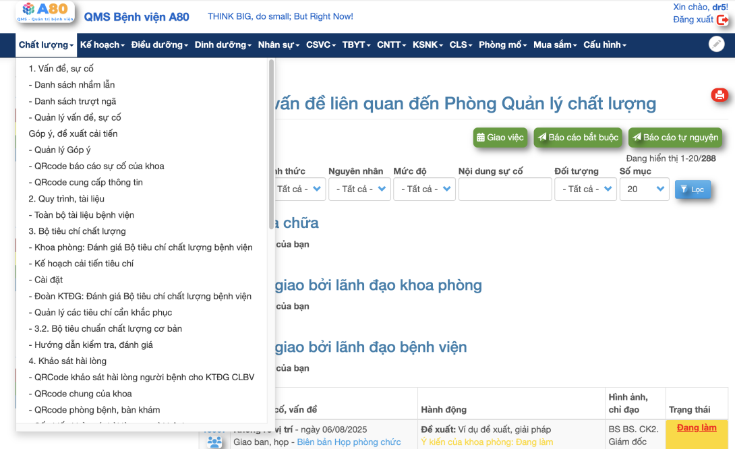
Task: Click the red printer icon
Action: click(719, 95)
